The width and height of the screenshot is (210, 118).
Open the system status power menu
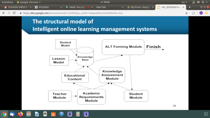click(x=203, y=2)
